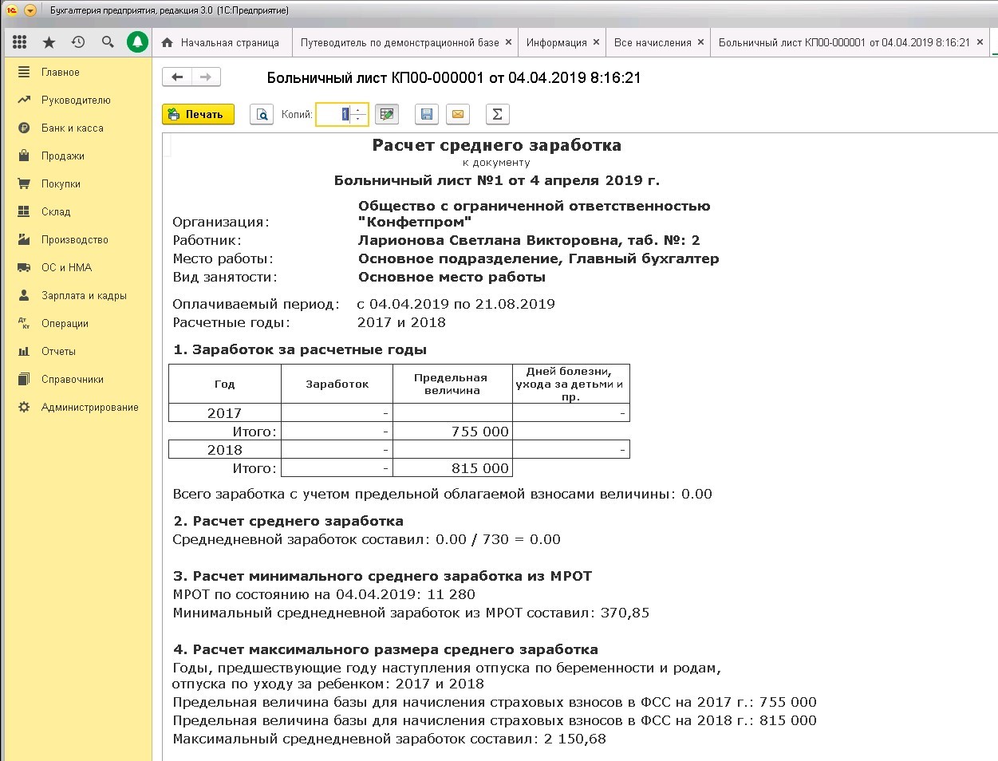The height and width of the screenshot is (761, 998).
Task: Click the employee name Ларионова Светлана Викторовна
Action: [x=489, y=240]
